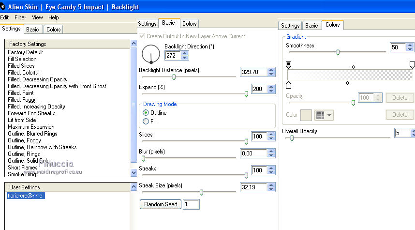
Task: Select Outline, Rainbow with Streaks preset
Action: coord(42,147)
